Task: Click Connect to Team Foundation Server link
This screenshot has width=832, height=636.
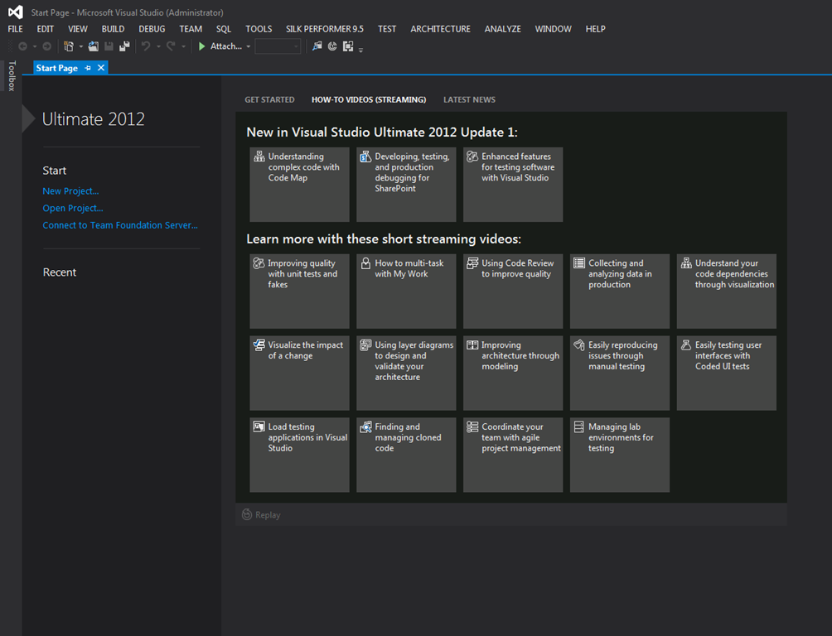Action: point(119,224)
